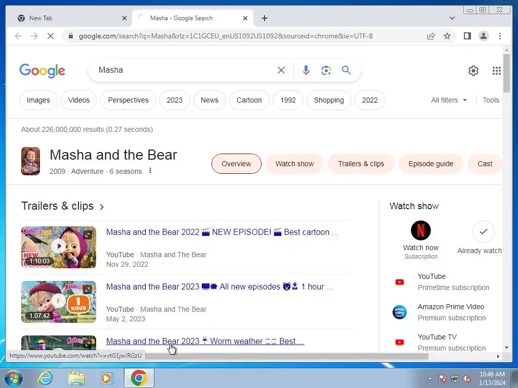This screenshot has width=518, height=388.
Task: Click the voice search microphone icon
Action: (306, 70)
